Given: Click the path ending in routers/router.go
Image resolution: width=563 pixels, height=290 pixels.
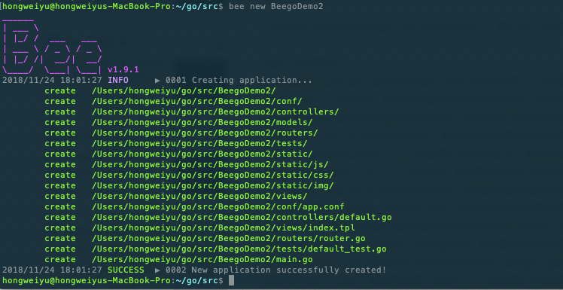Looking at the screenshot, I should 228,238.
